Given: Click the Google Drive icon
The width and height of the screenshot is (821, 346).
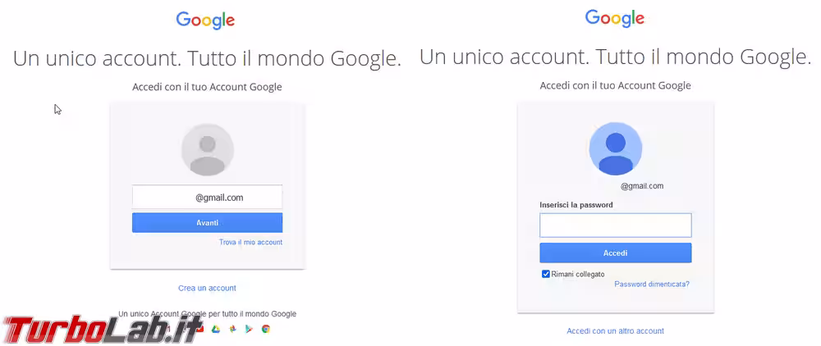Looking at the screenshot, I should click(x=215, y=329).
